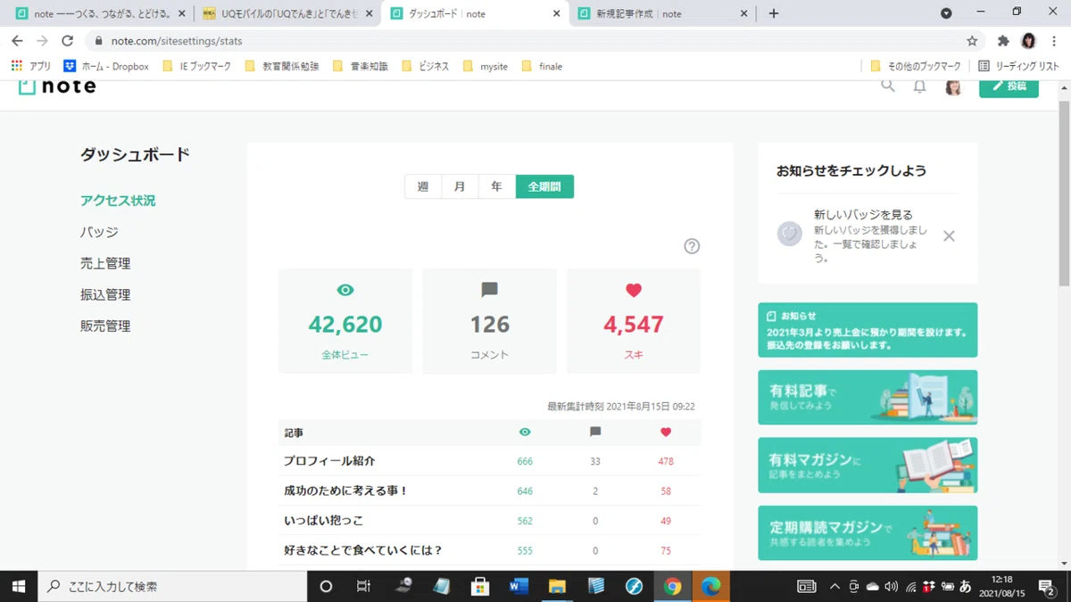Click the 新しいバッジを見る notification text
Image resolution: width=1071 pixels, height=602 pixels.
click(863, 215)
